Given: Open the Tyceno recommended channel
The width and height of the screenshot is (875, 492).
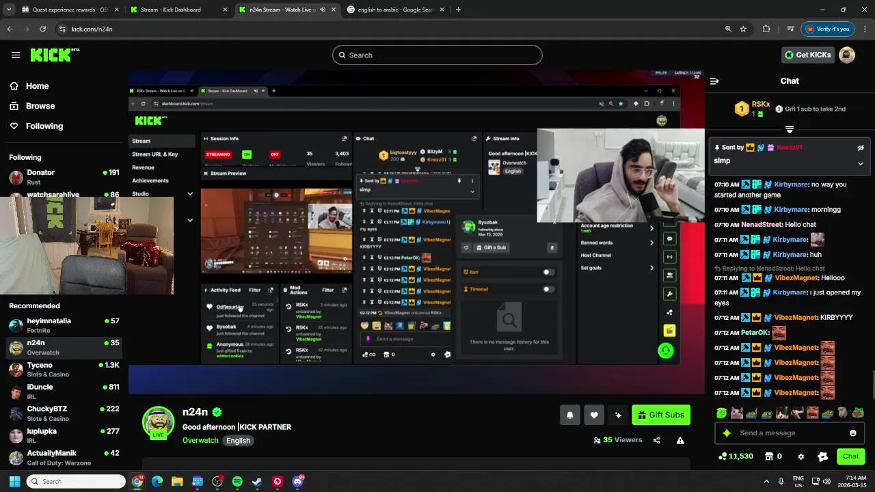Looking at the screenshot, I should (x=65, y=370).
